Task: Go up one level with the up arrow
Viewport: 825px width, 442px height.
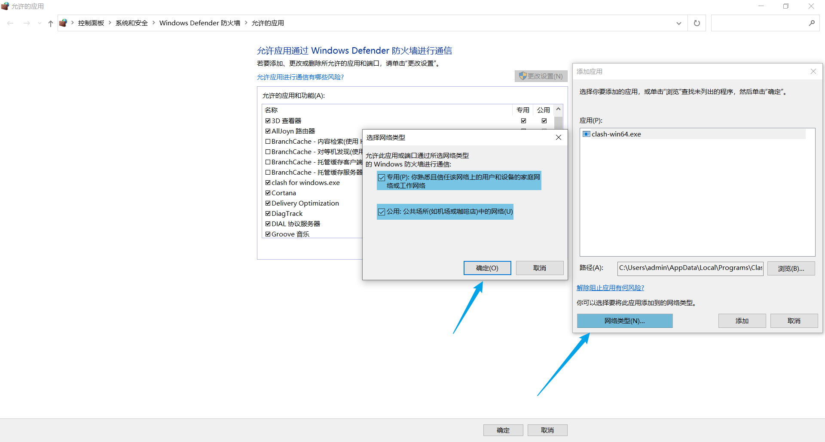Action: pos(51,23)
